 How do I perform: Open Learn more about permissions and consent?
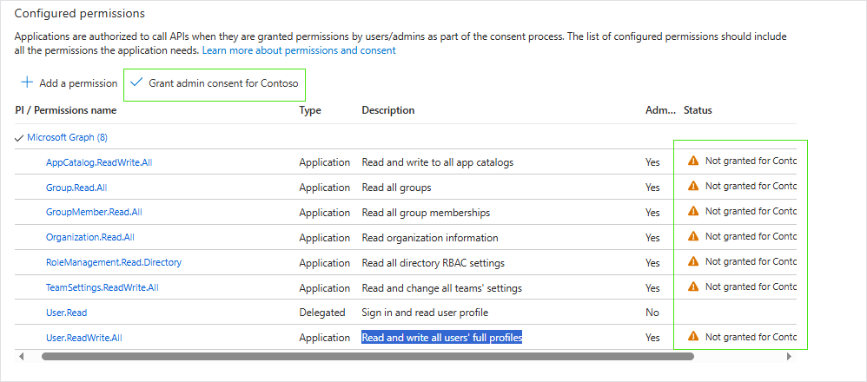coord(298,50)
